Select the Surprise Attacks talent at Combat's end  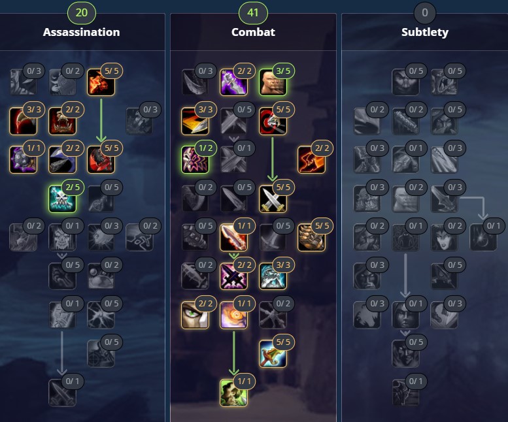(x=233, y=393)
